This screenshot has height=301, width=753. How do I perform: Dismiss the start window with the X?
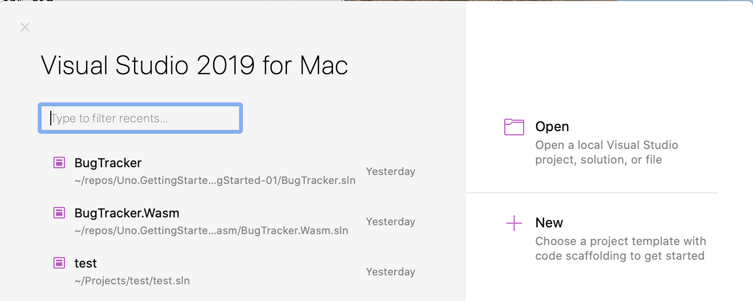(x=25, y=27)
